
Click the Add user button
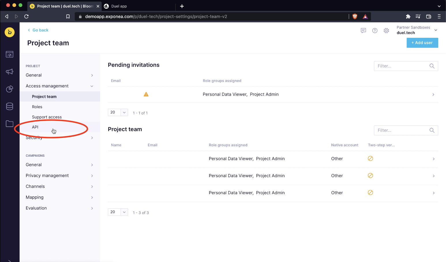click(422, 43)
